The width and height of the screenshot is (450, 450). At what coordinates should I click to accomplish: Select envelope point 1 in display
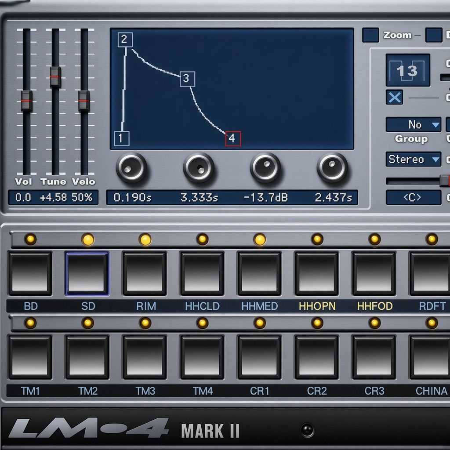click(122, 138)
